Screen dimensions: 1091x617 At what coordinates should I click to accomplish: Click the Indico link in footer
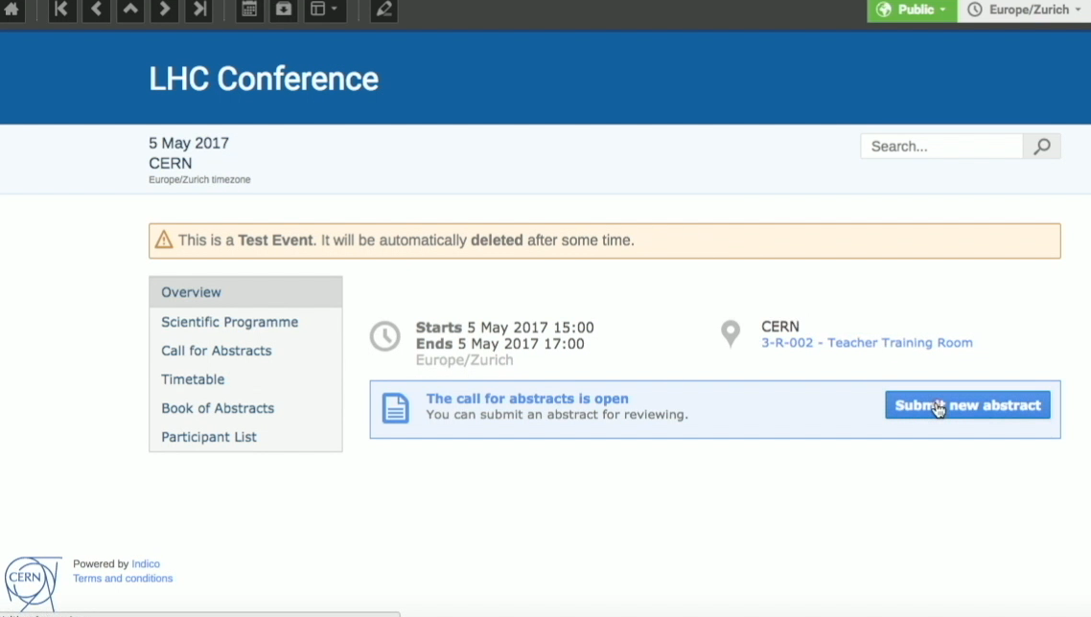146,563
